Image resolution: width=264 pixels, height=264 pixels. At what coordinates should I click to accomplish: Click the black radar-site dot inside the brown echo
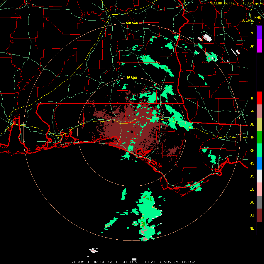(x=132, y=132)
